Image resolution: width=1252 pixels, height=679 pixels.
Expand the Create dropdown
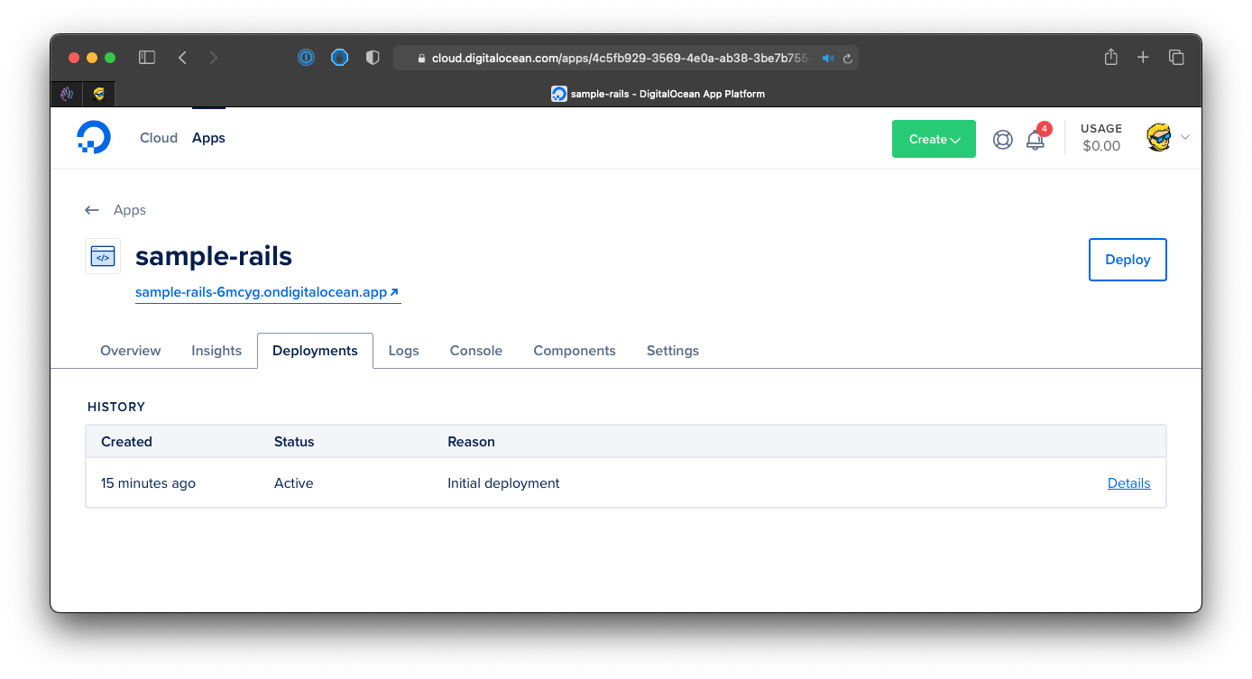coord(934,139)
